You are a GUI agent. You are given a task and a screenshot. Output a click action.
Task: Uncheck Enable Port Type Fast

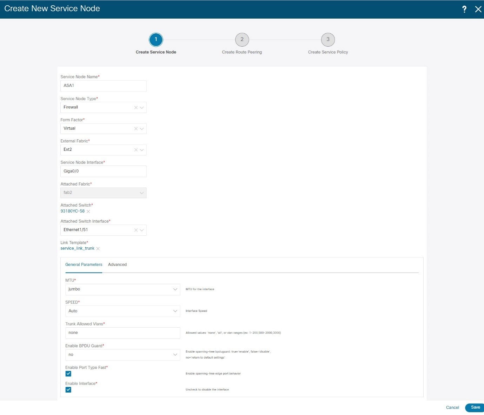(68, 374)
